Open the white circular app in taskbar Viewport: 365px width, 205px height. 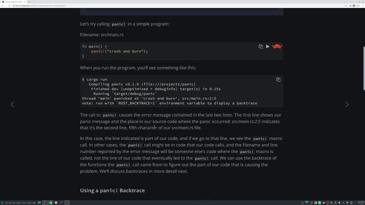pyautogui.click(x=56, y=203)
